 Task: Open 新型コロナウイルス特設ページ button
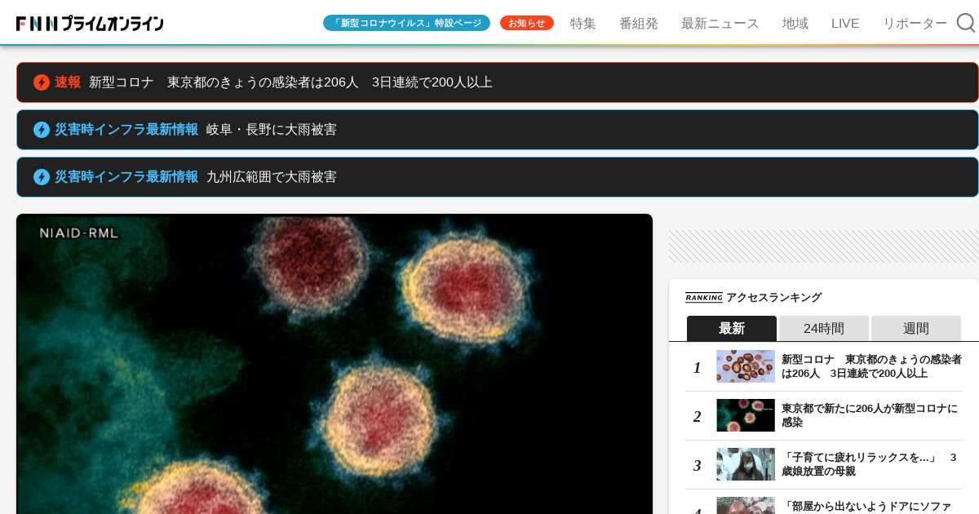(x=406, y=23)
